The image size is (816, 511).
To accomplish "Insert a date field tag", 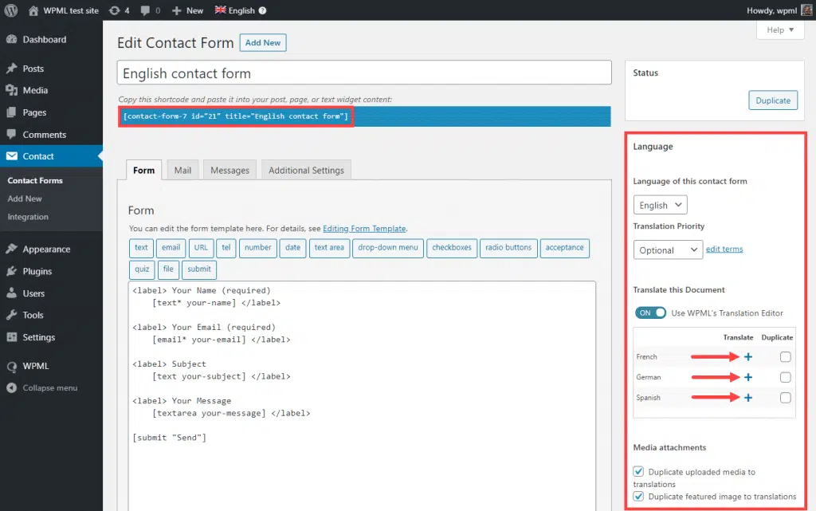I will (x=292, y=248).
